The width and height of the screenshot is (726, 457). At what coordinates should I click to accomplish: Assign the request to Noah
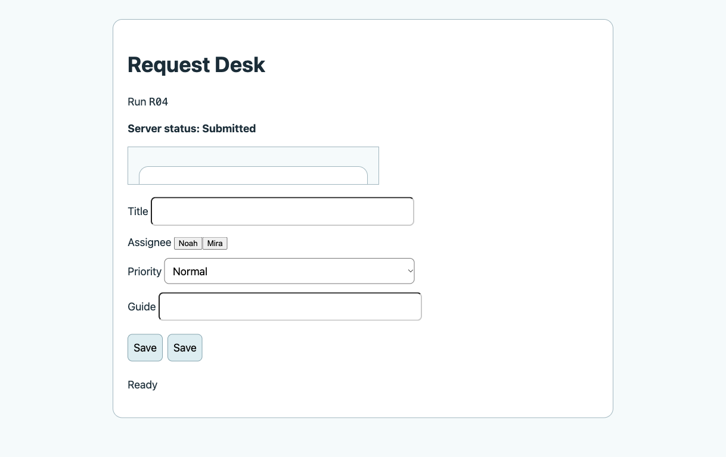(x=188, y=243)
